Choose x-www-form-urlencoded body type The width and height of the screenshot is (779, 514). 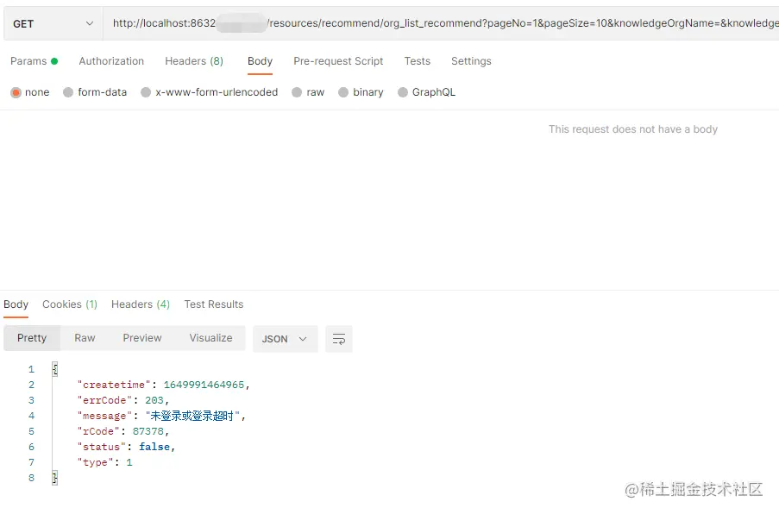point(146,92)
